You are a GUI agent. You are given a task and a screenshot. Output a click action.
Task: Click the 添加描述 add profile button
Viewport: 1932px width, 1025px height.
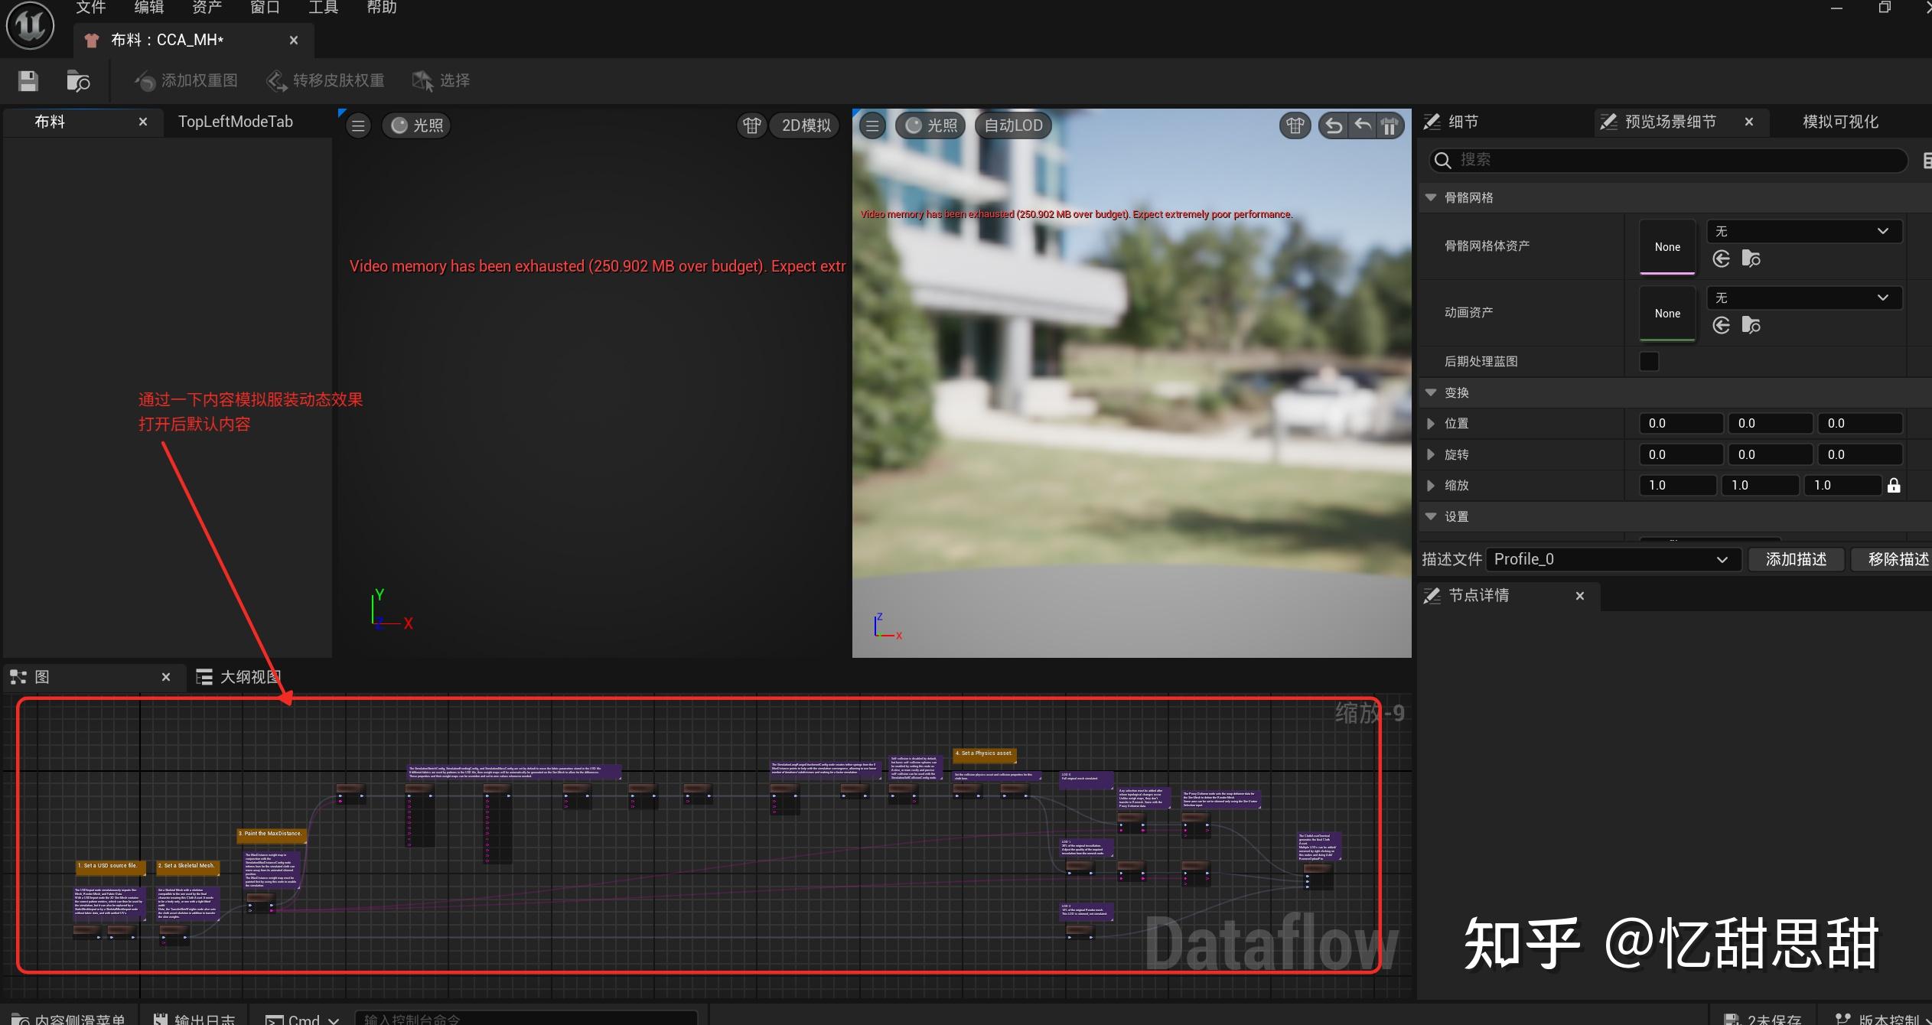1795,559
